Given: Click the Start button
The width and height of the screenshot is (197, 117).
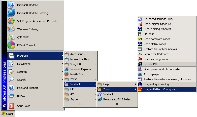Looking at the screenshot, I should tap(8, 114).
